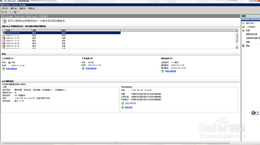Click oldest copy date 2019/12/30 10:00
The image size is (260, 145).
[179, 68]
